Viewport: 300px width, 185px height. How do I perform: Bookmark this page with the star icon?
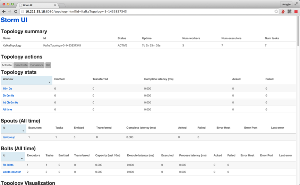(276, 11)
